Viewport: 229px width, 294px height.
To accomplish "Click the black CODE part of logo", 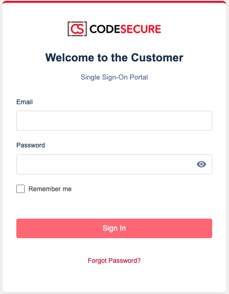I will (105, 29).
